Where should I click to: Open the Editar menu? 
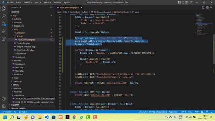(x=18, y=2)
